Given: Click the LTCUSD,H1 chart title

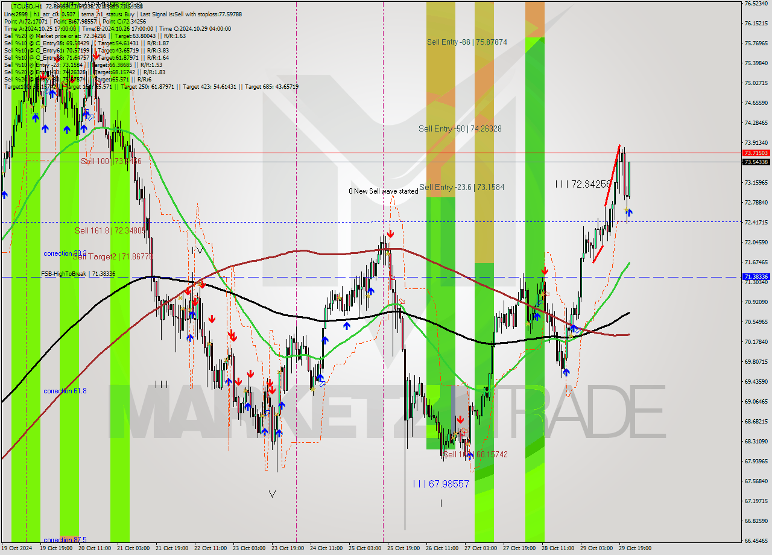Looking at the screenshot, I should (25, 6).
